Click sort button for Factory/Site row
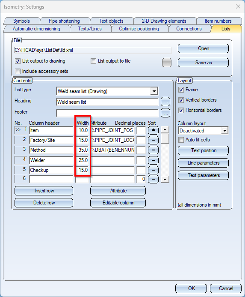This screenshot has height=297, width=245. click(153, 140)
